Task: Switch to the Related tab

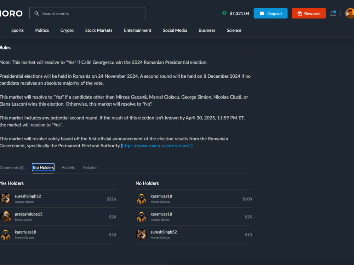Action: (90, 167)
